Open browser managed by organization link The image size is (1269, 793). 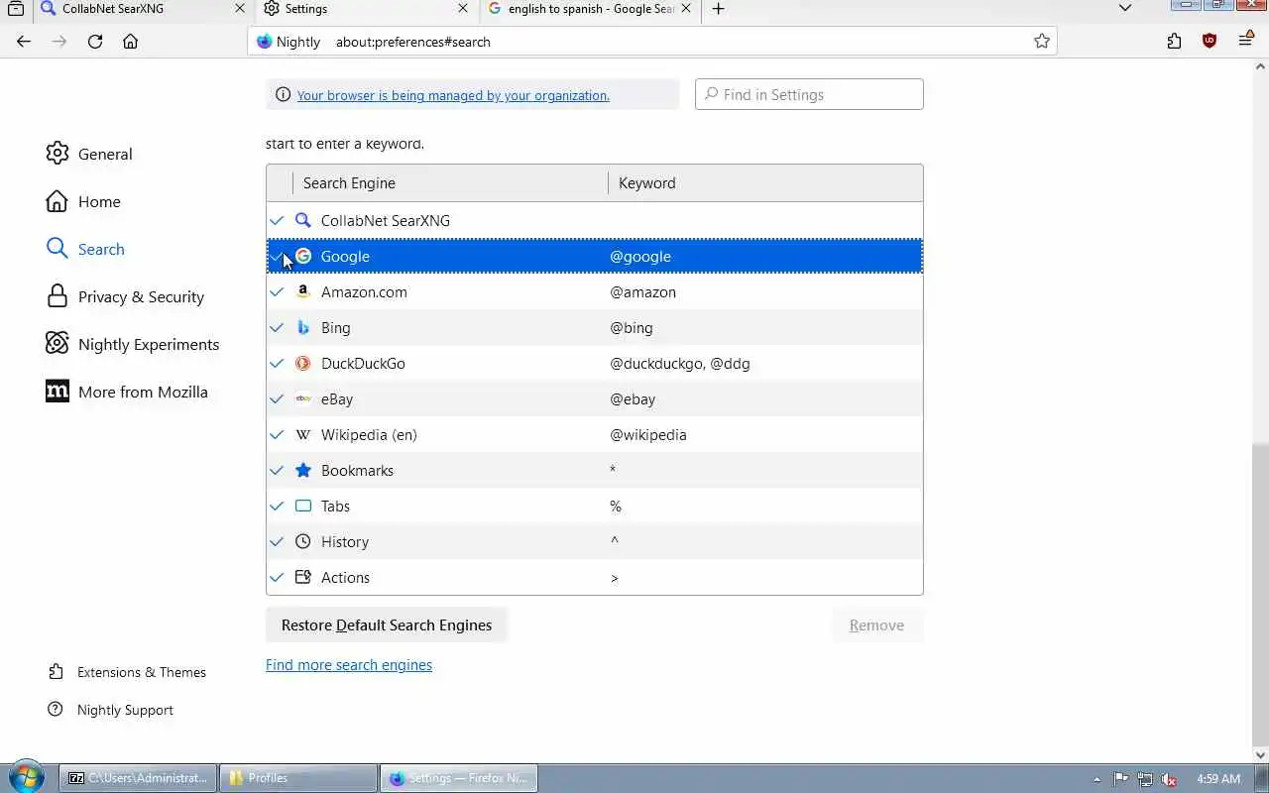[453, 95]
